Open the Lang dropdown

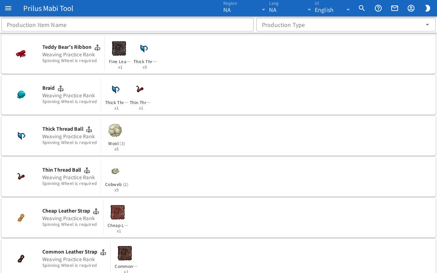(290, 8)
